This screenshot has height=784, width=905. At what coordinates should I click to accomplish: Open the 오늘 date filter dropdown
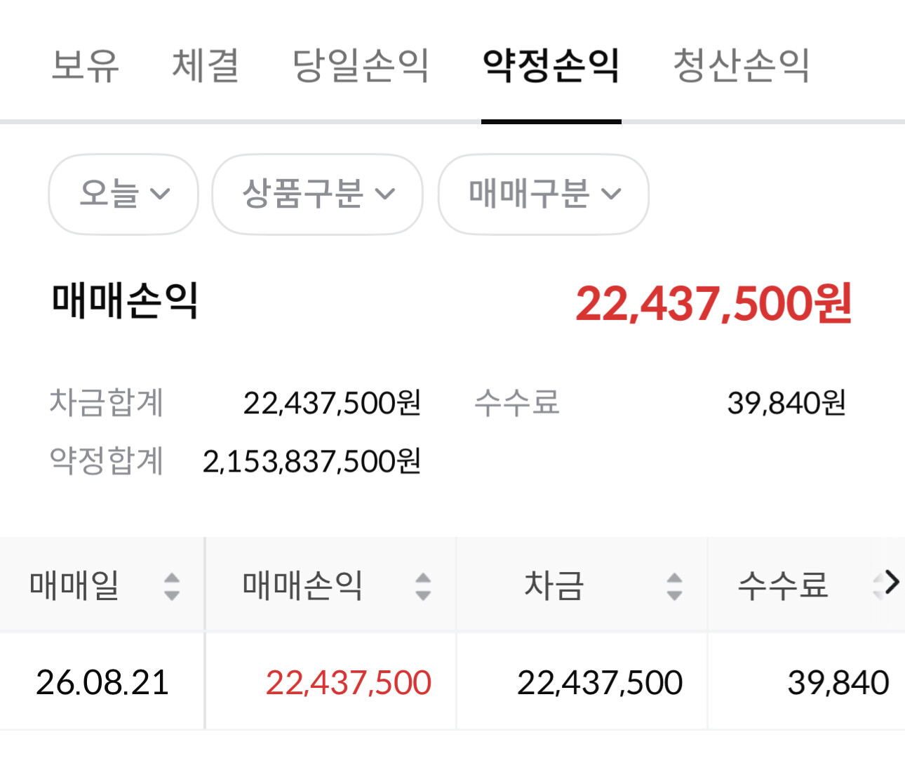coord(123,194)
